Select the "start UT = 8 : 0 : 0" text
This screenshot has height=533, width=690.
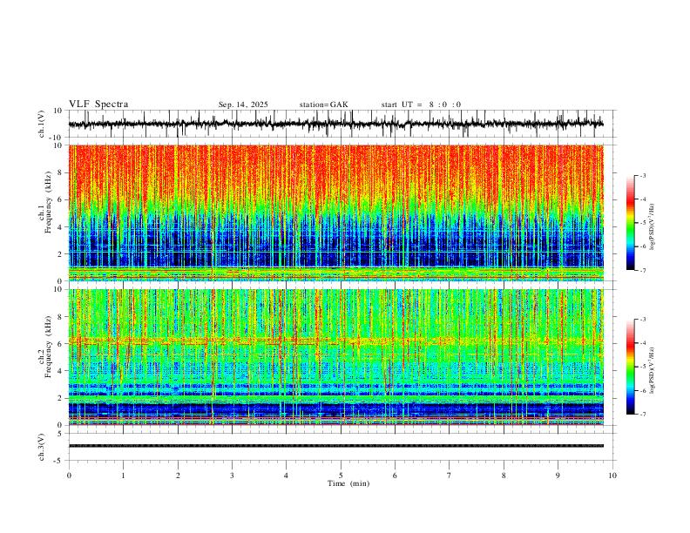tap(421, 105)
